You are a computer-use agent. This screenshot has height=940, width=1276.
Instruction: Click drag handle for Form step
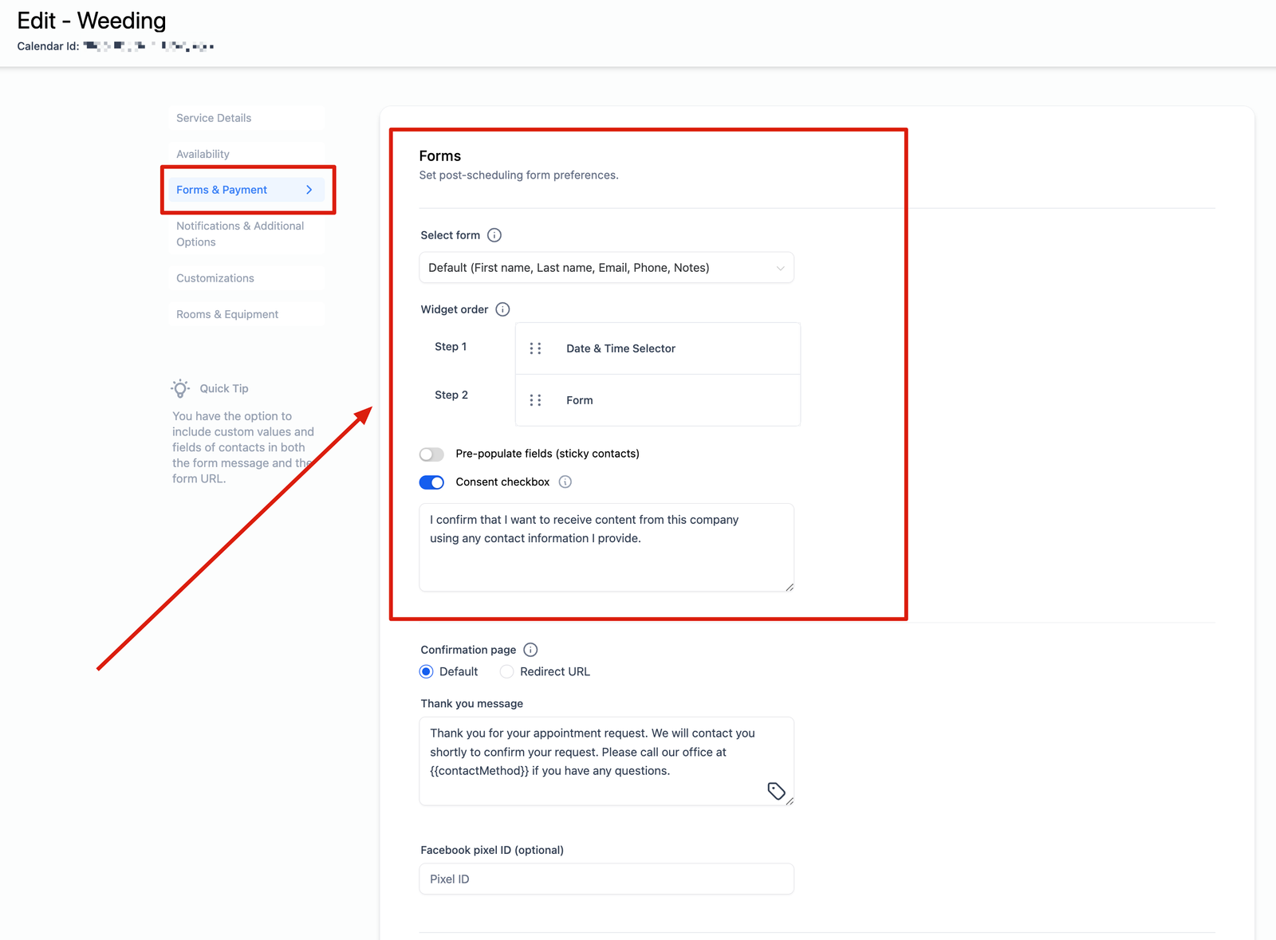(535, 400)
